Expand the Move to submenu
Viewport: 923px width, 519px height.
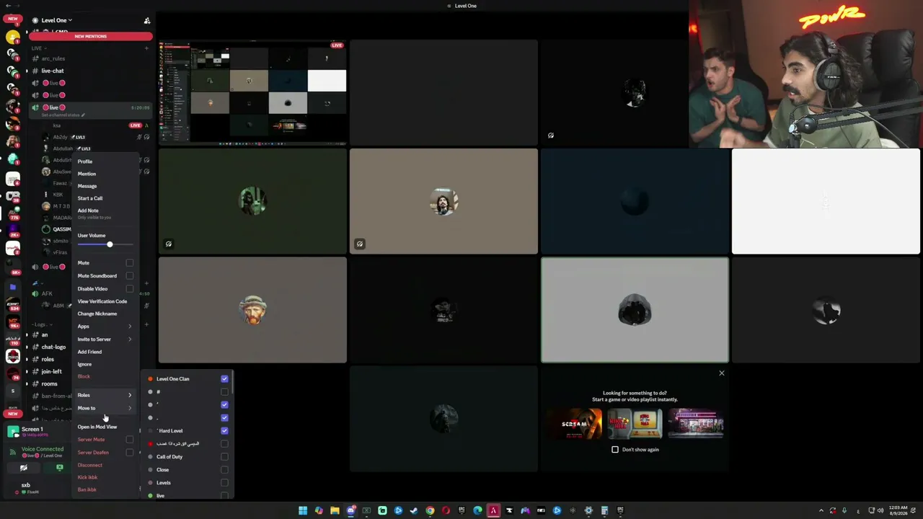click(105, 408)
